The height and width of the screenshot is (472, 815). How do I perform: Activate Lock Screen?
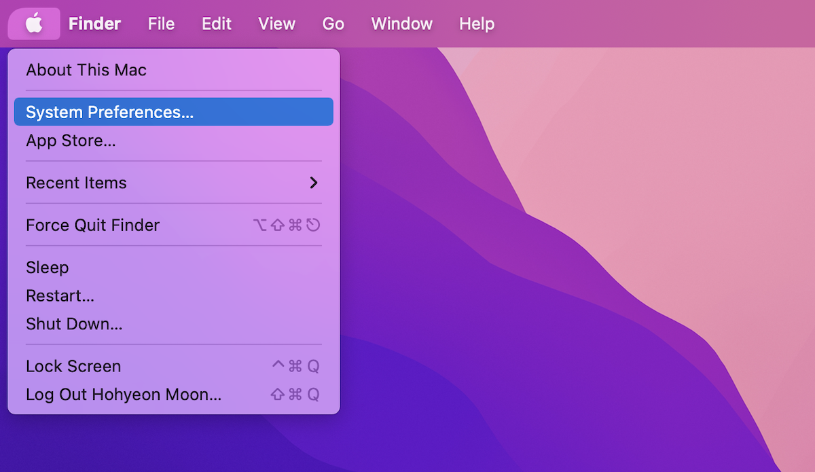(73, 366)
